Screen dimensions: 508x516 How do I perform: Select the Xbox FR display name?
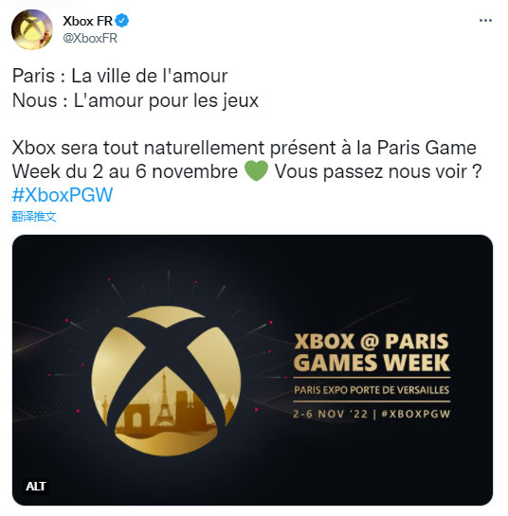click(x=87, y=21)
